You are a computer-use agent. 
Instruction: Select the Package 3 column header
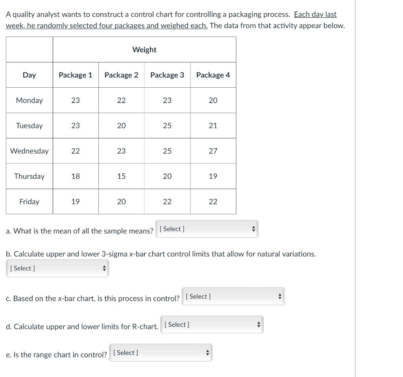(167, 75)
